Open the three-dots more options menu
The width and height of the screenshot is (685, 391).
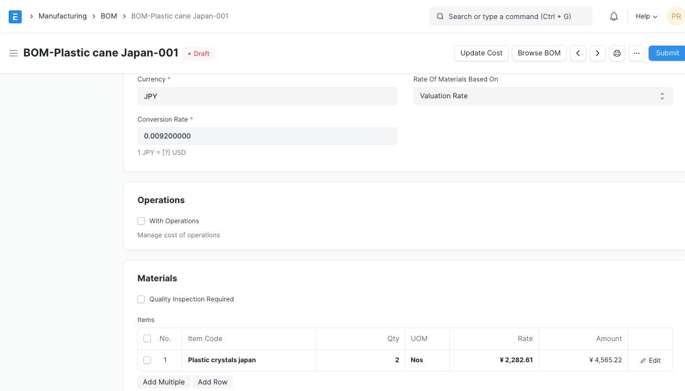(637, 53)
